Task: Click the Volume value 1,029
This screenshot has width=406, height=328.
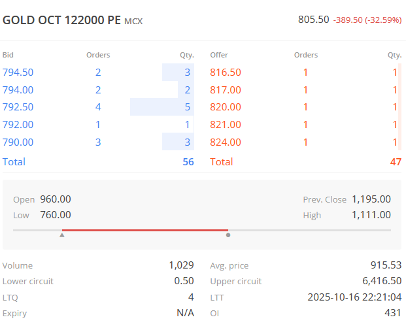Action: (x=181, y=265)
